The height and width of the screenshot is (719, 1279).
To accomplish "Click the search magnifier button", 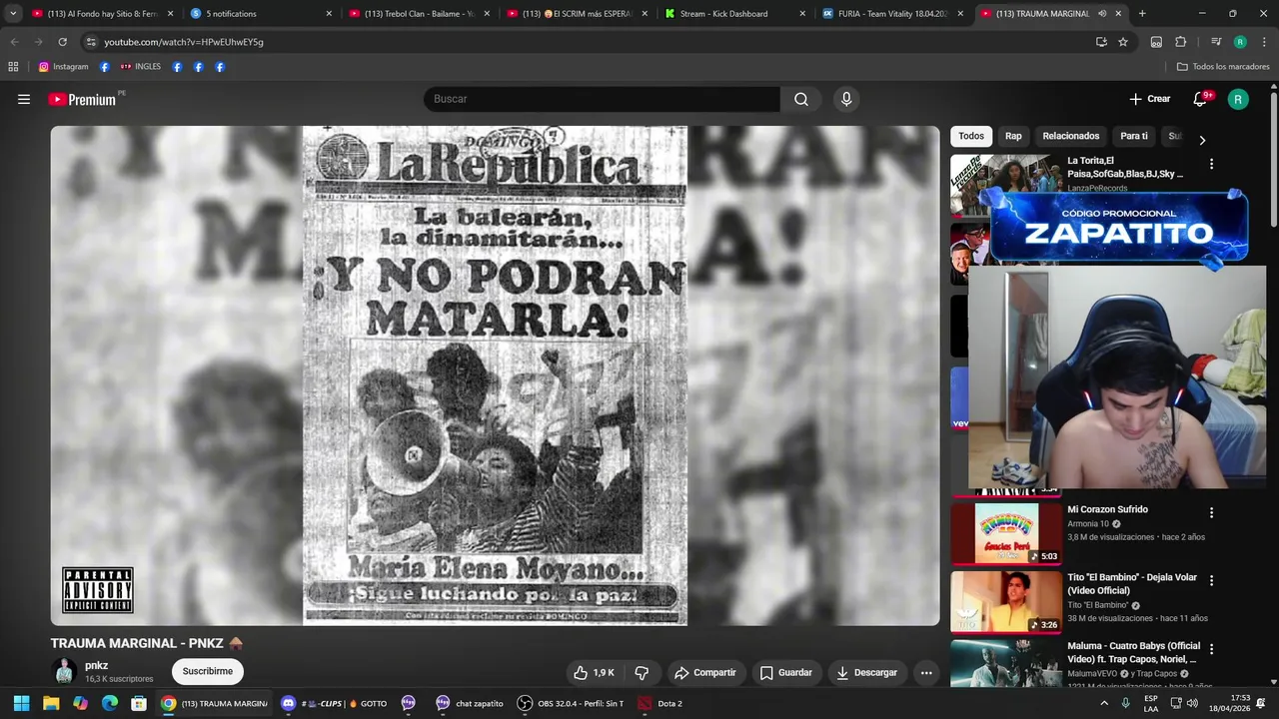I will pos(801,99).
